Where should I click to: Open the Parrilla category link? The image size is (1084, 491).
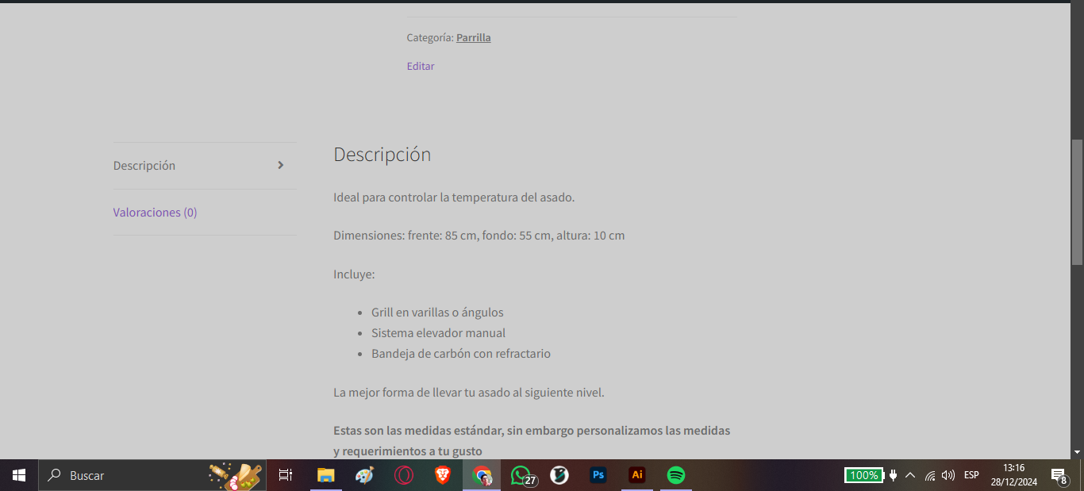tap(473, 37)
